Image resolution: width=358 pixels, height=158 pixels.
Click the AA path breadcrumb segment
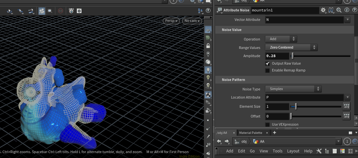click(259, 141)
